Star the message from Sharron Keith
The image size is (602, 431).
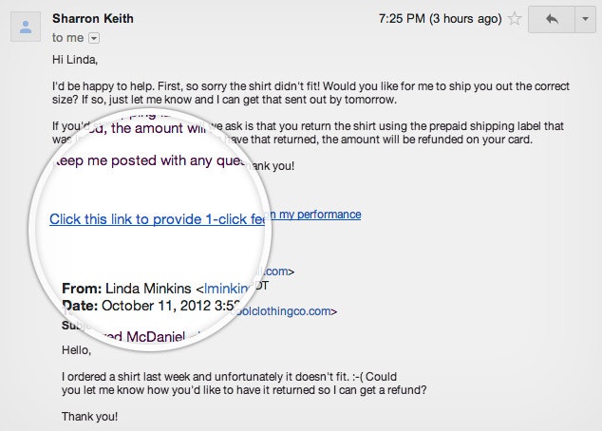pos(515,18)
